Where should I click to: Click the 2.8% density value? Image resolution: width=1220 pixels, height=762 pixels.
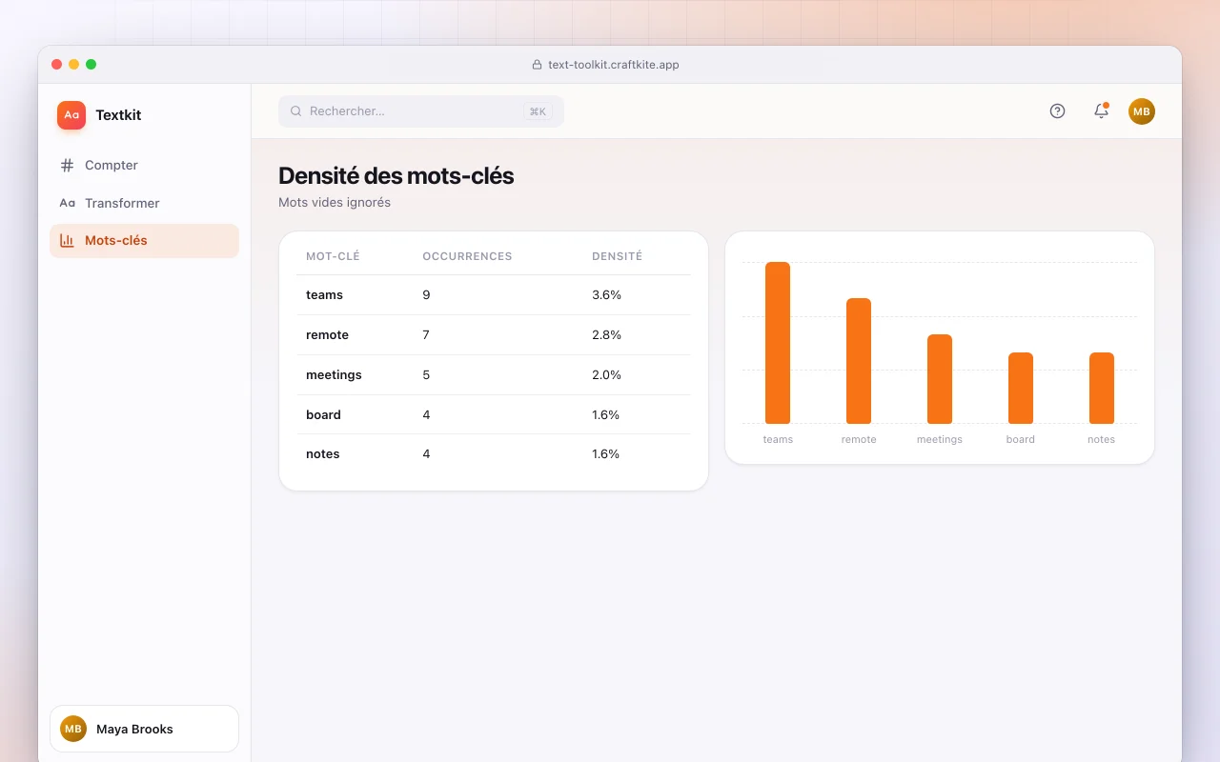pos(606,335)
